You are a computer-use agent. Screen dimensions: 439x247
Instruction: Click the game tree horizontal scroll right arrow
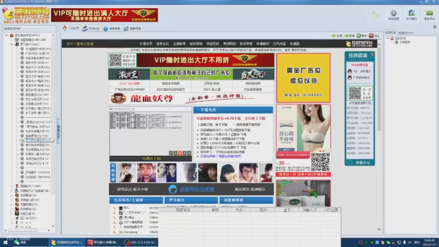(49, 231)
